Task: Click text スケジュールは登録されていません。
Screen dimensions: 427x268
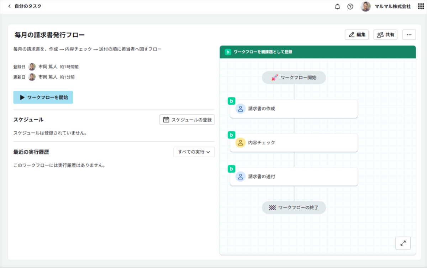Action: (50, 133)
